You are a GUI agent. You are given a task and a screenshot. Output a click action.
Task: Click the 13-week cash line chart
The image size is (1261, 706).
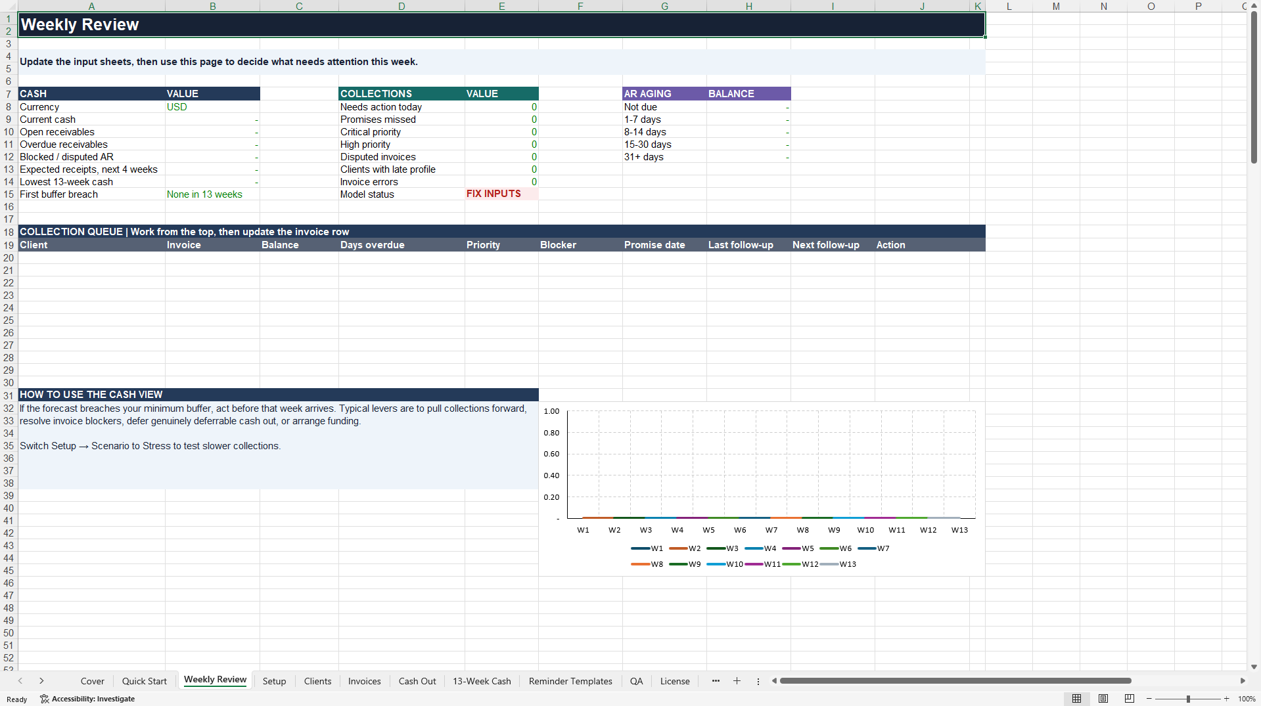pyautogui.click(x=762, y=489)
